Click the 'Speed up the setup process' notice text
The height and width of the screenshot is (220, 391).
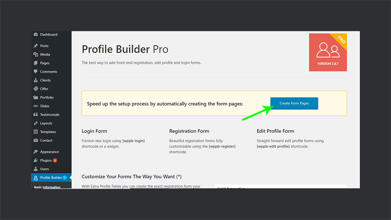pyautogui.click(x=165, y=103)
